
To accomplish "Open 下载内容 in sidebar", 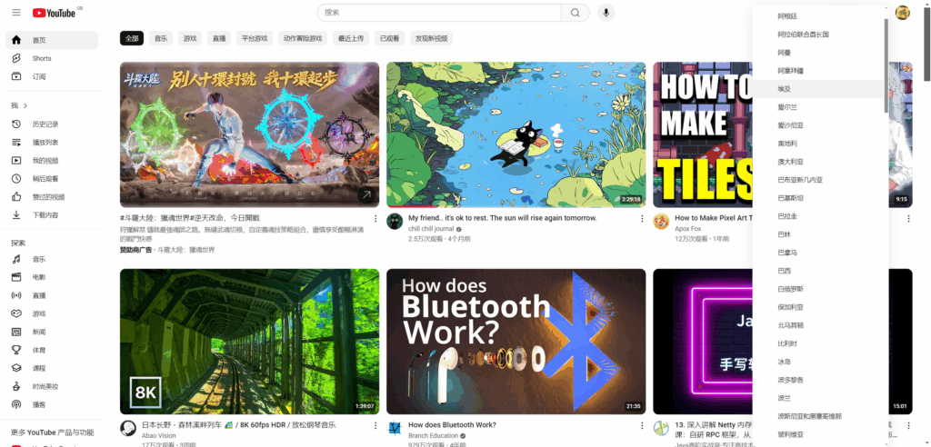I will coord(52,215).
